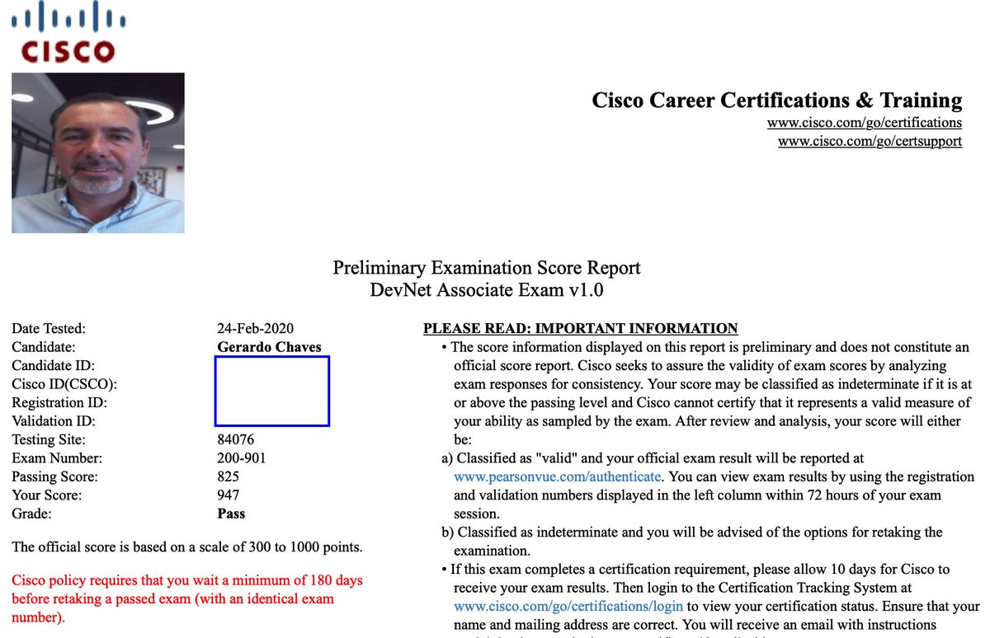
Task: Click the 'Candidate ID:' label
Action: pyautogui.click(x=53, y=365)
